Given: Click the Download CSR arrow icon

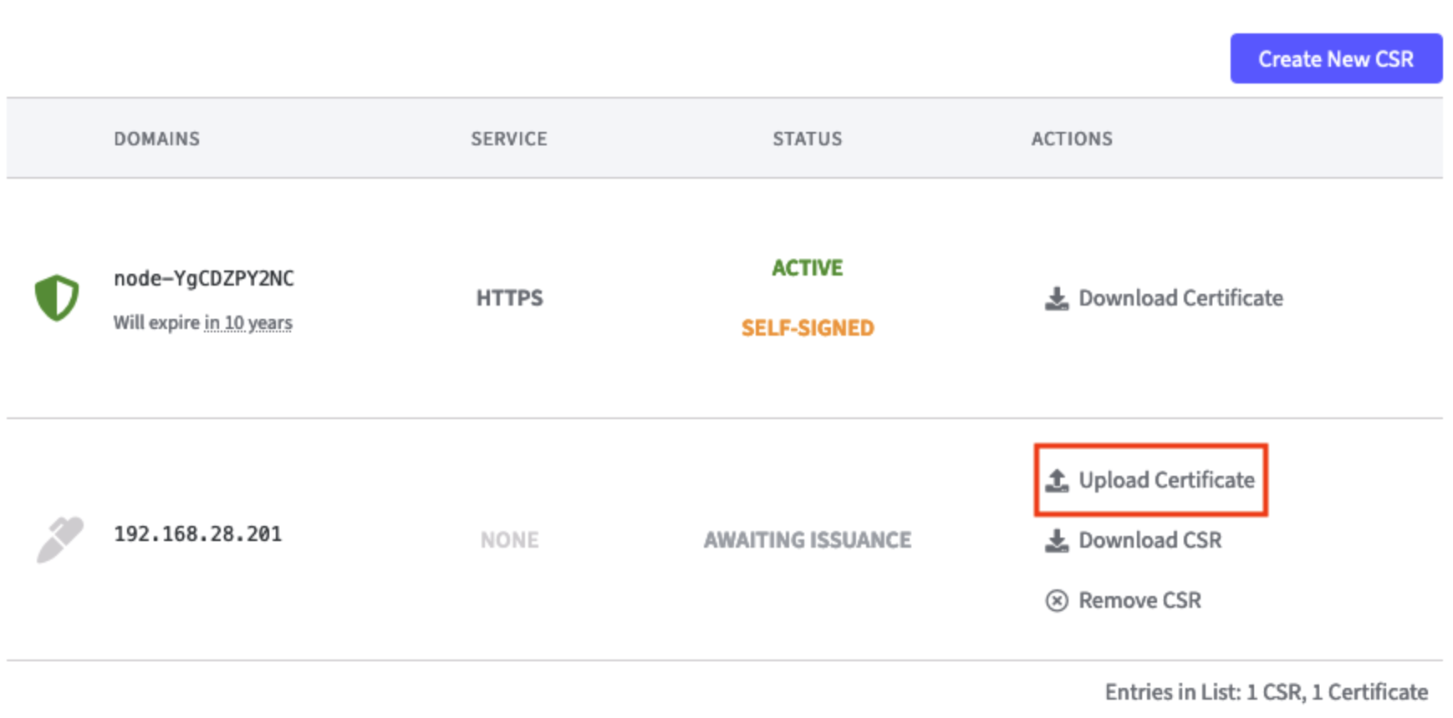Looking at the screenshot, I should click(x=1057, y=541).
